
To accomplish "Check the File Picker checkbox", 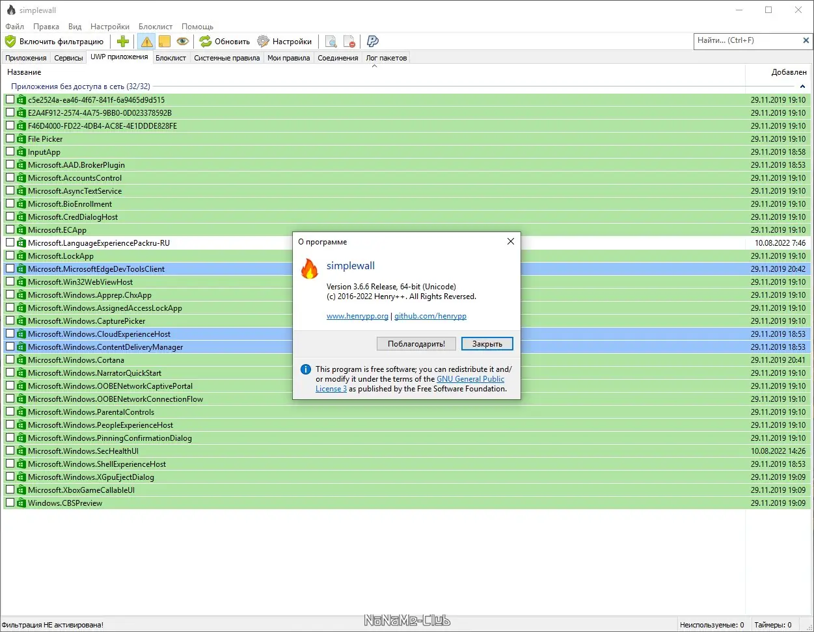I will pos(10,138).
